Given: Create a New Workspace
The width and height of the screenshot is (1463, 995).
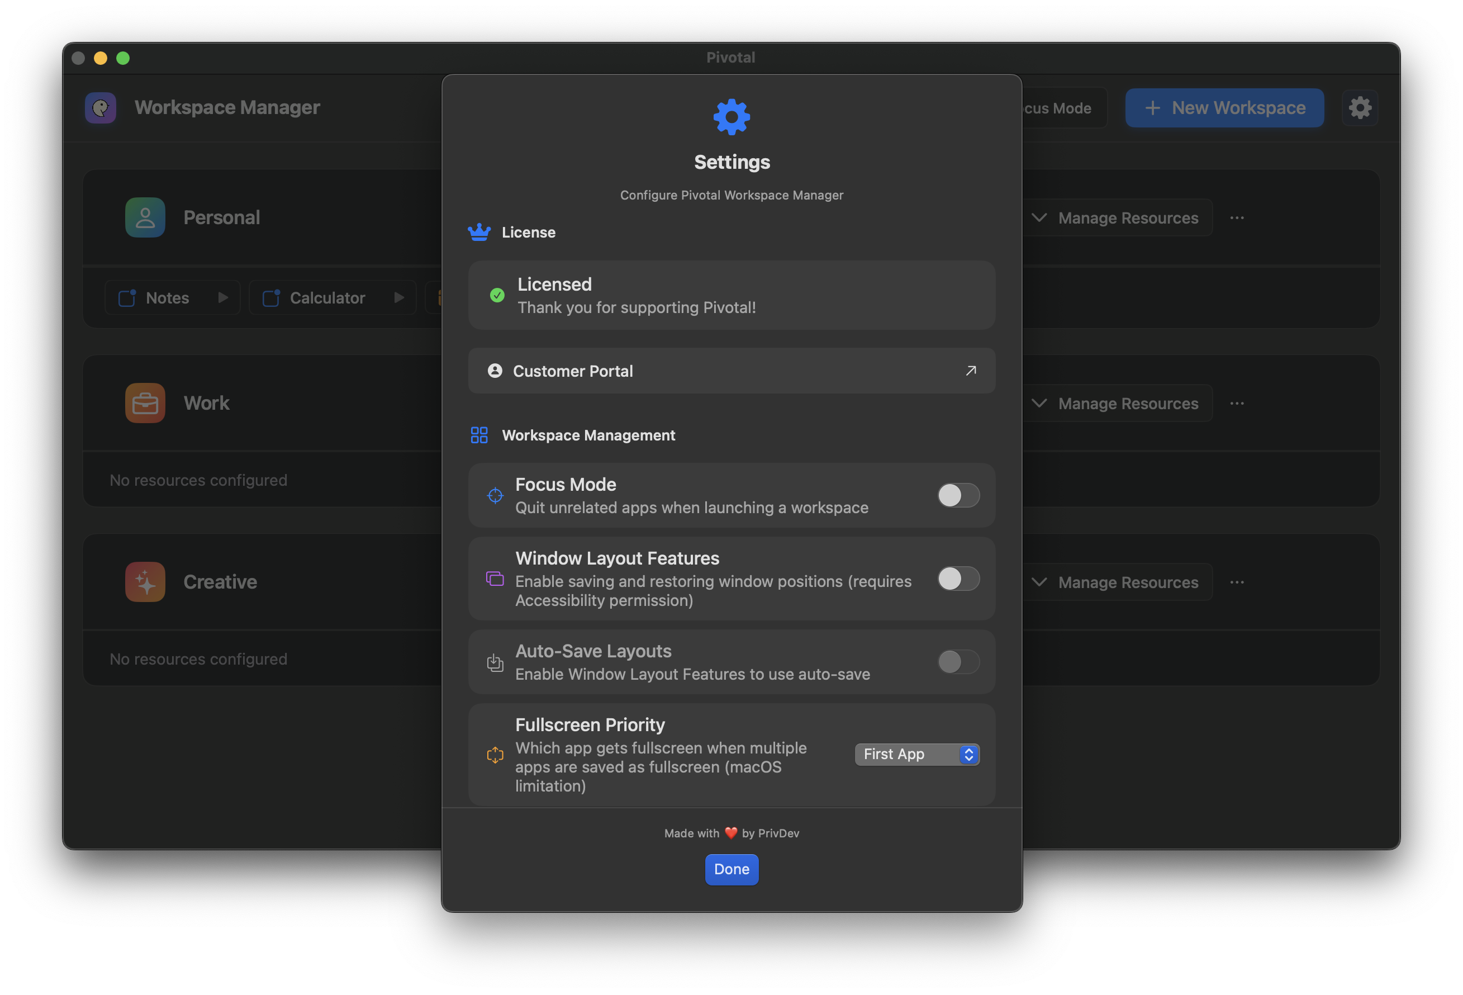Looking at the screenshot, I should coord(1224,107).
